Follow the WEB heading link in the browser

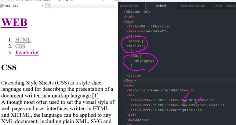(x=14, y=23)
